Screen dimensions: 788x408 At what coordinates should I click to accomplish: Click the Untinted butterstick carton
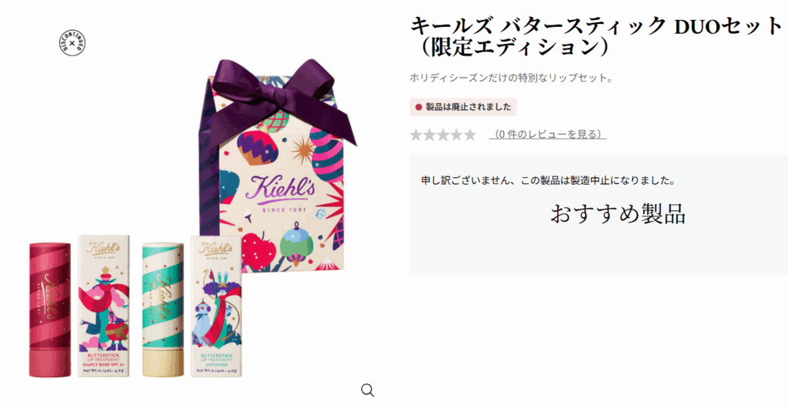[x=216, y=306]
